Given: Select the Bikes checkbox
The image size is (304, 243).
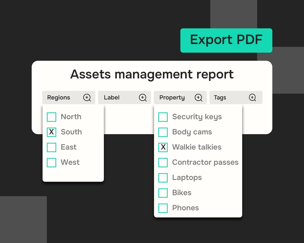Looking at the screenshot, I should [163, 193].
